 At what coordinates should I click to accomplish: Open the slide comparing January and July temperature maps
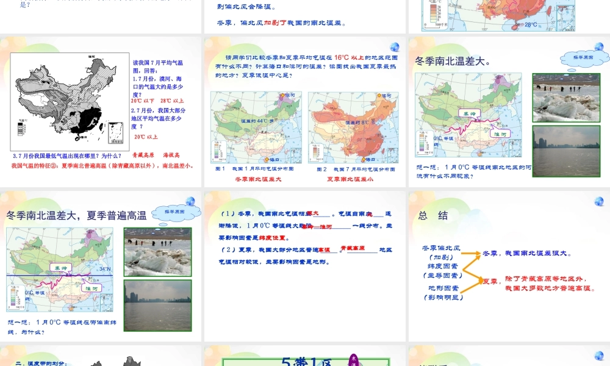click(304, 112)
